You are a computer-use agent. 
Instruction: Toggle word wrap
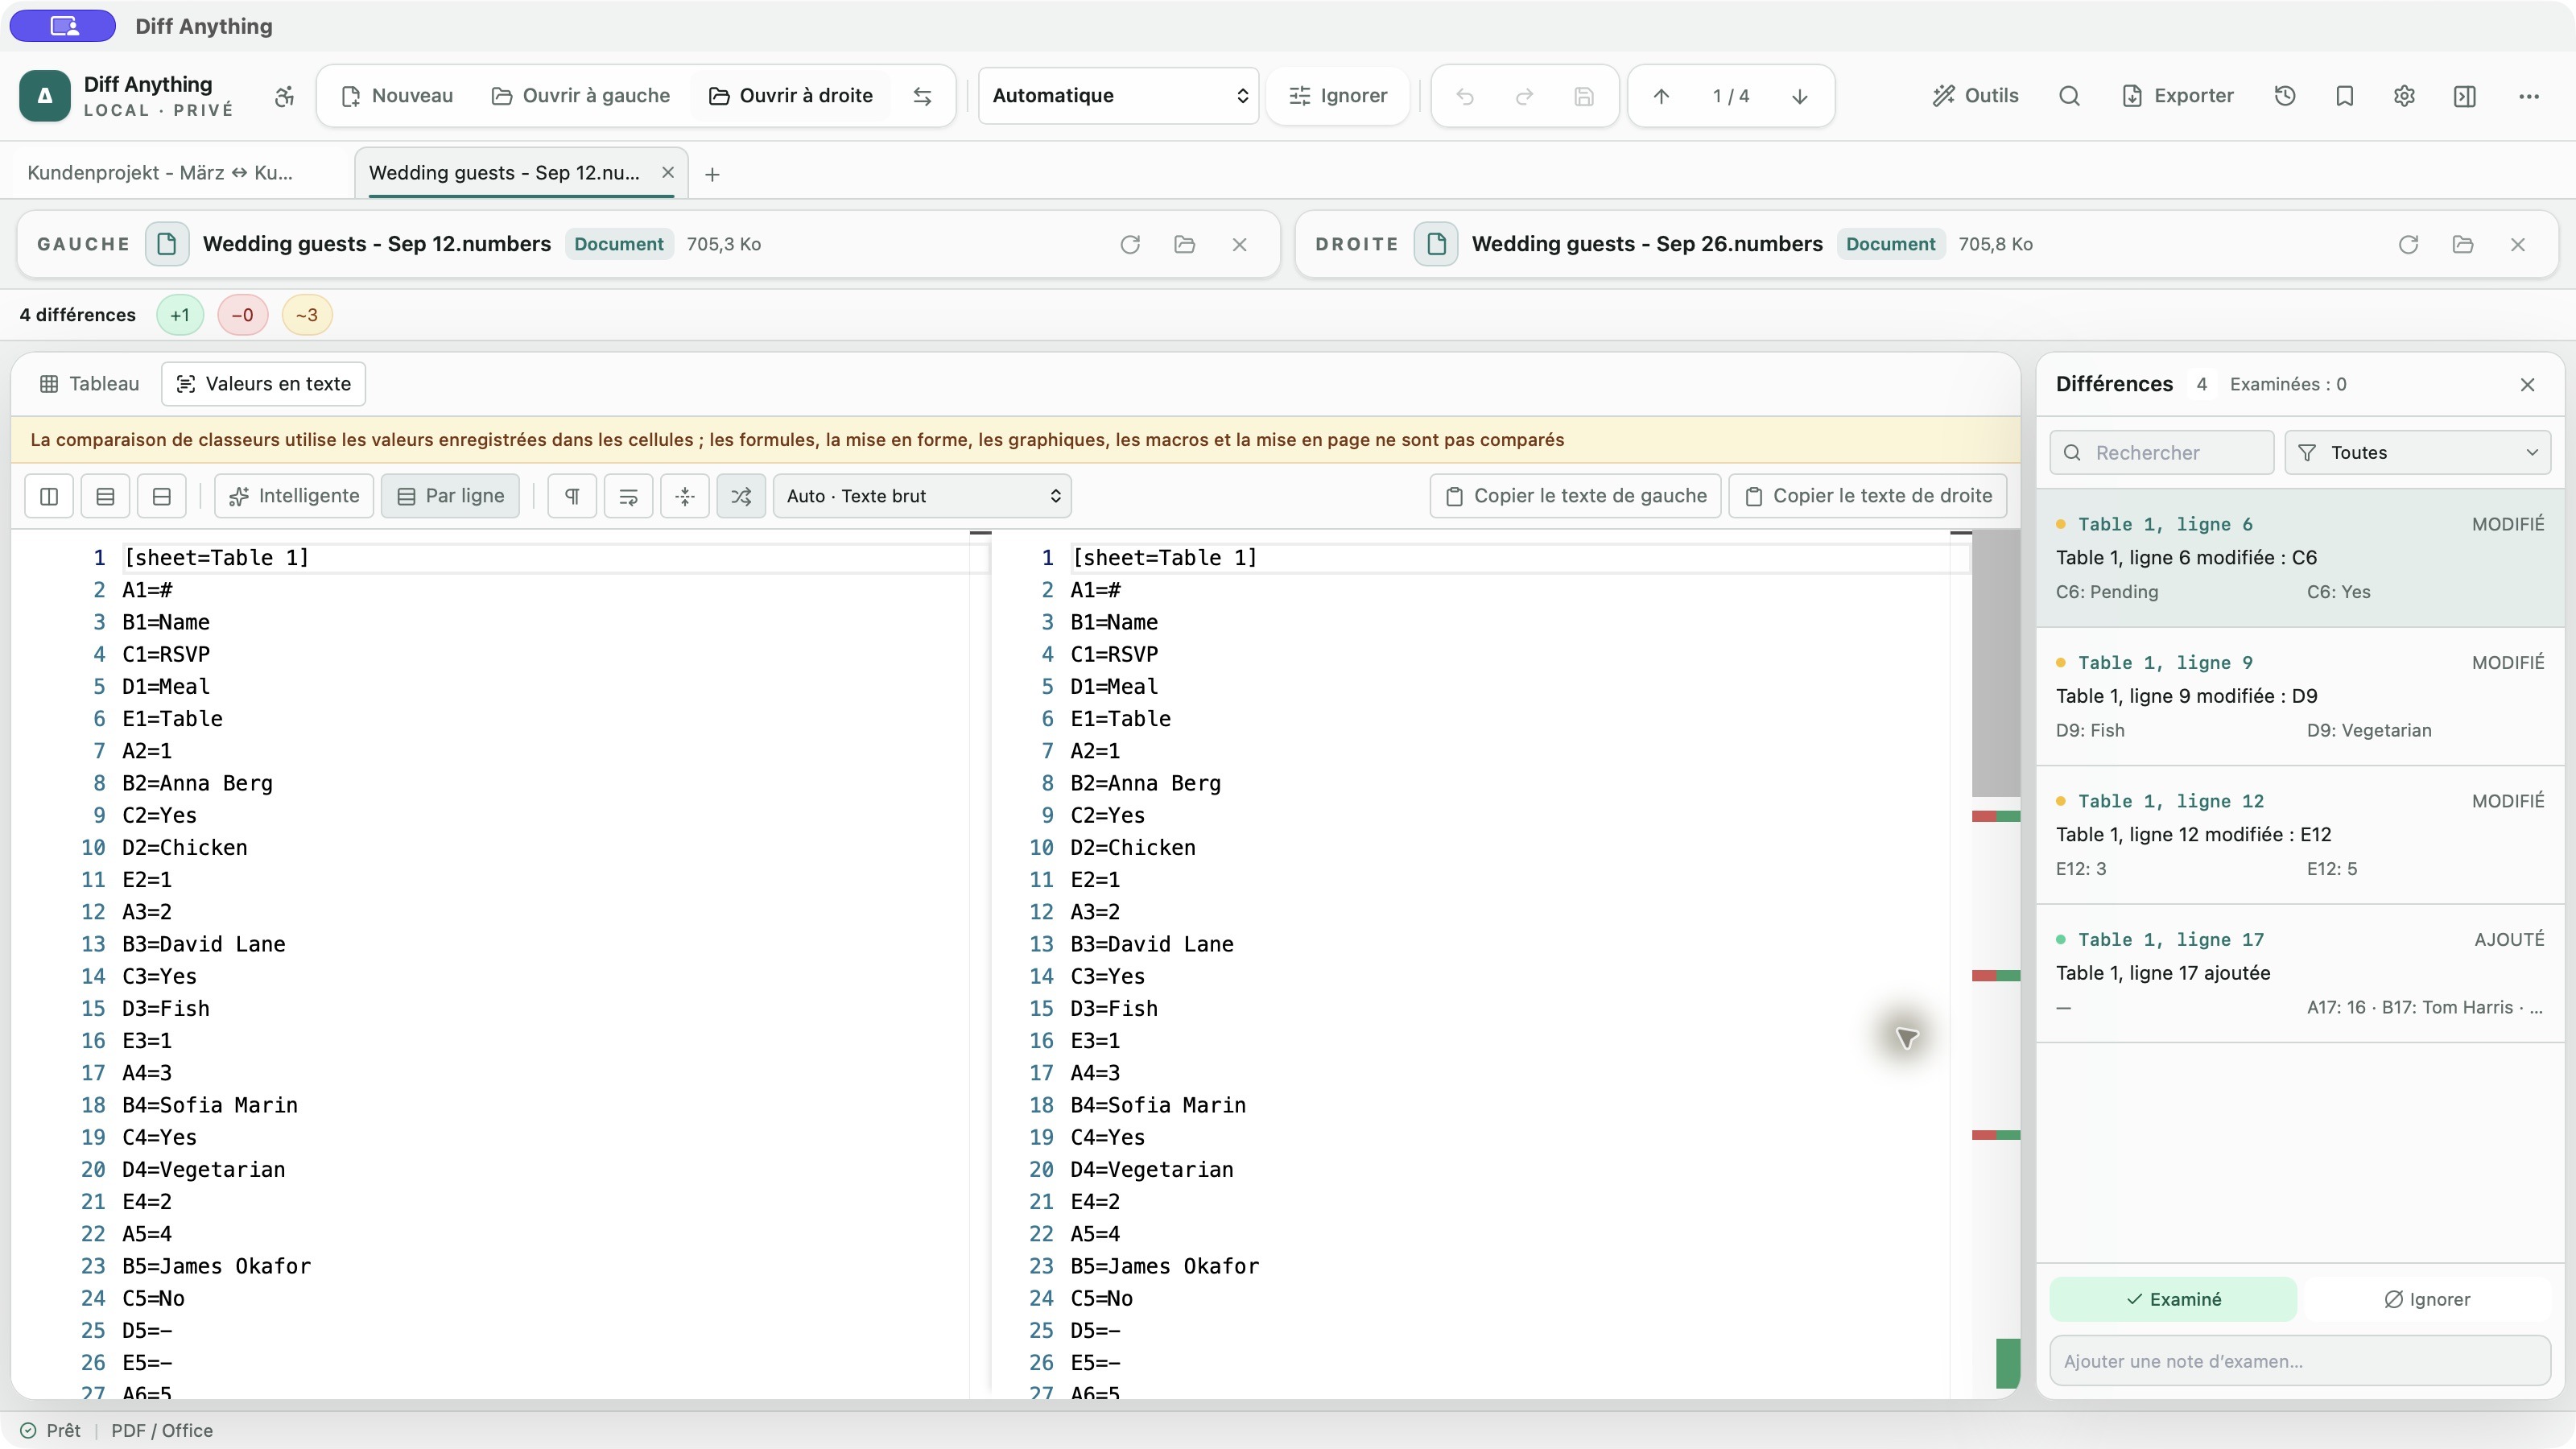coord(628,496)
